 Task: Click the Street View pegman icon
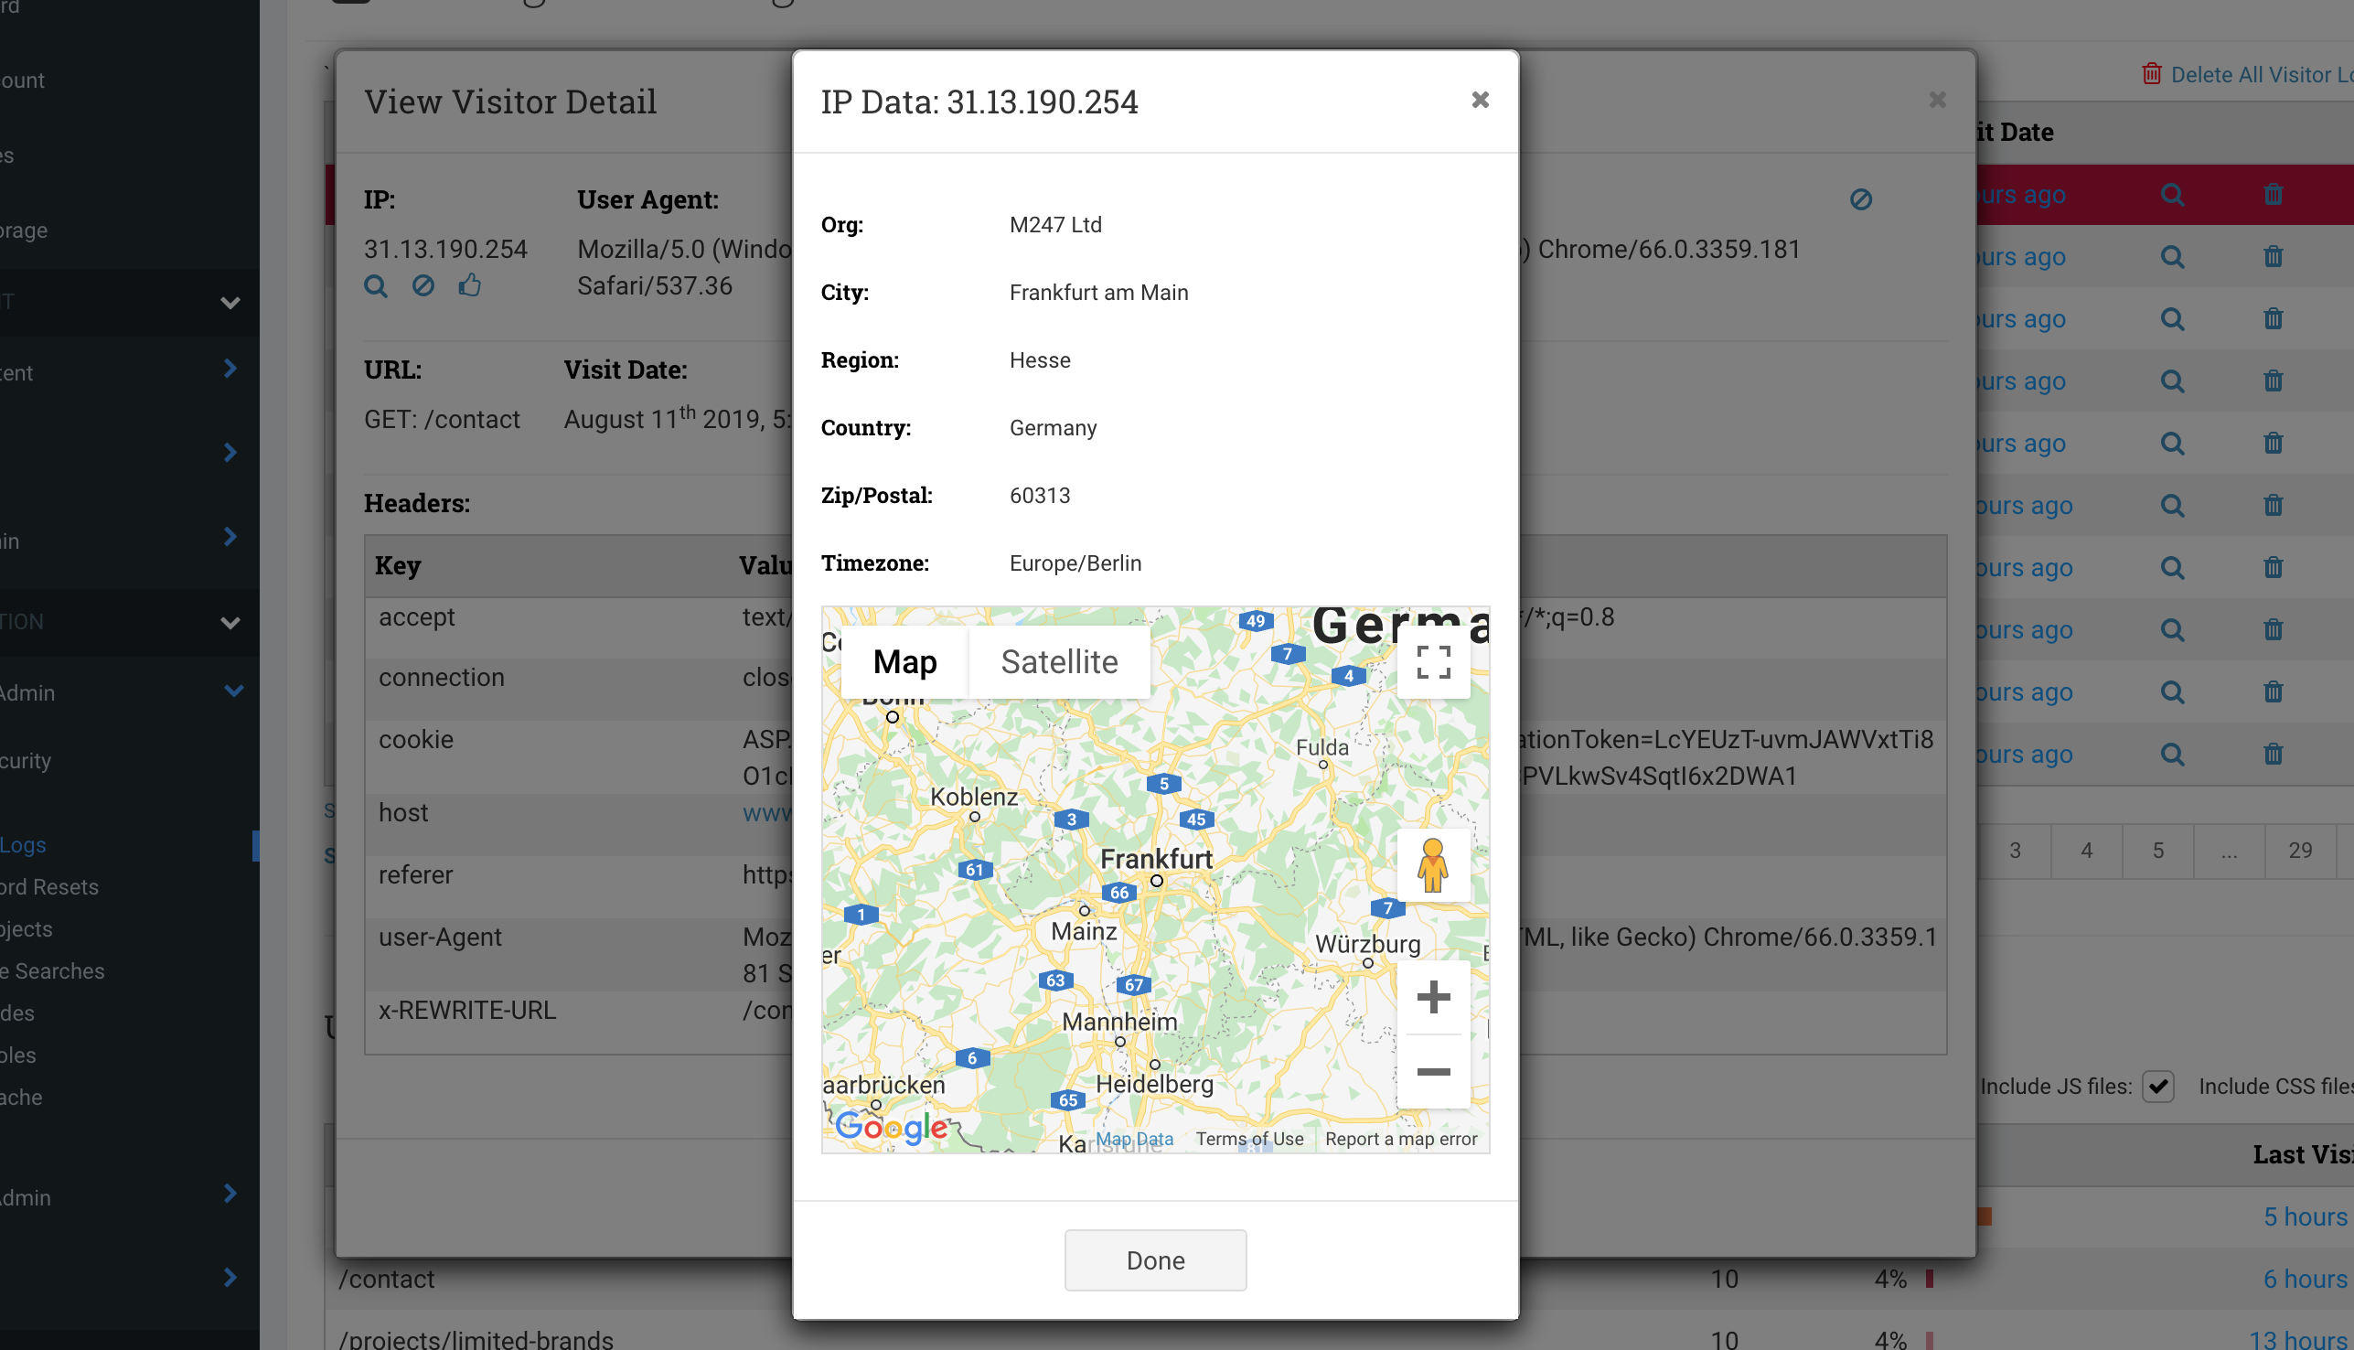point(1432,865)
